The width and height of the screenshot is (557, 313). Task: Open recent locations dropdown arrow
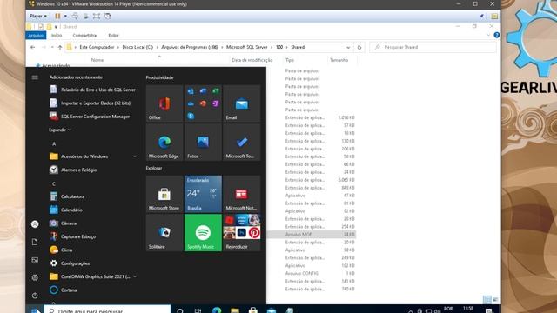(52, 47)
